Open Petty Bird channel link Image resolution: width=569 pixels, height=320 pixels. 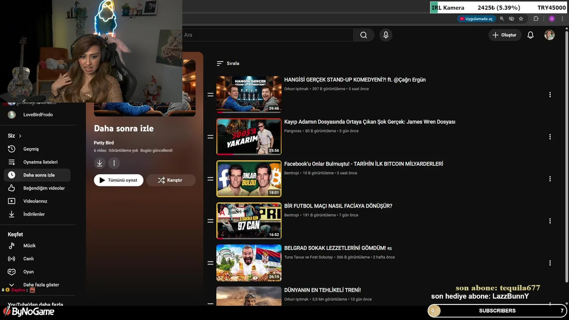point(104,143)
